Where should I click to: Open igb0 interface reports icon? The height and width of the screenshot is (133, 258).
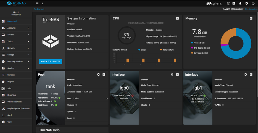pyautogui.click(x=177, y=74)
